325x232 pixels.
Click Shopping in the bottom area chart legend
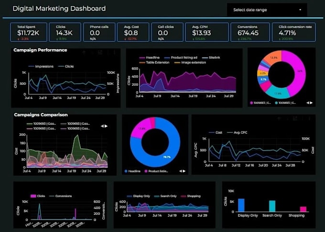[x=191, y=196]
